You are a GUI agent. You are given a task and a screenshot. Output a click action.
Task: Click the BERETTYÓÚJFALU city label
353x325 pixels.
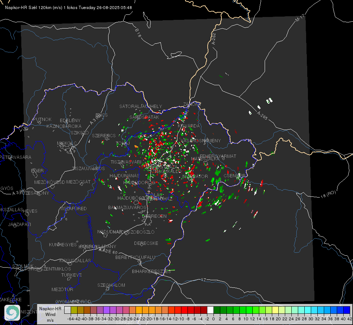(x=135, y=257)
